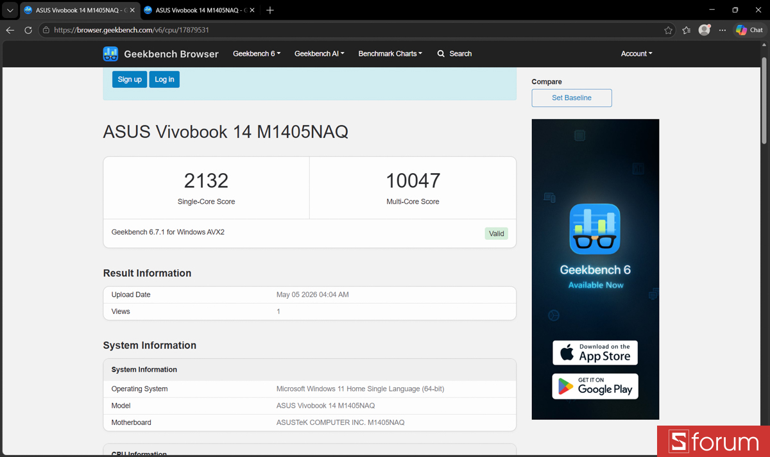Click the Get it on Google Play badge
This screenshot has width=770, height=457.
click(595, 386)
